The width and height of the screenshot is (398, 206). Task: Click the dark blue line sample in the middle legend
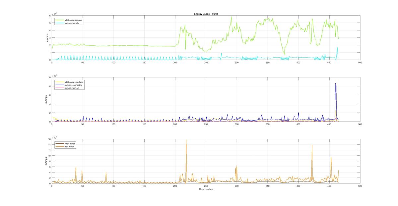(x=60, y=85)
